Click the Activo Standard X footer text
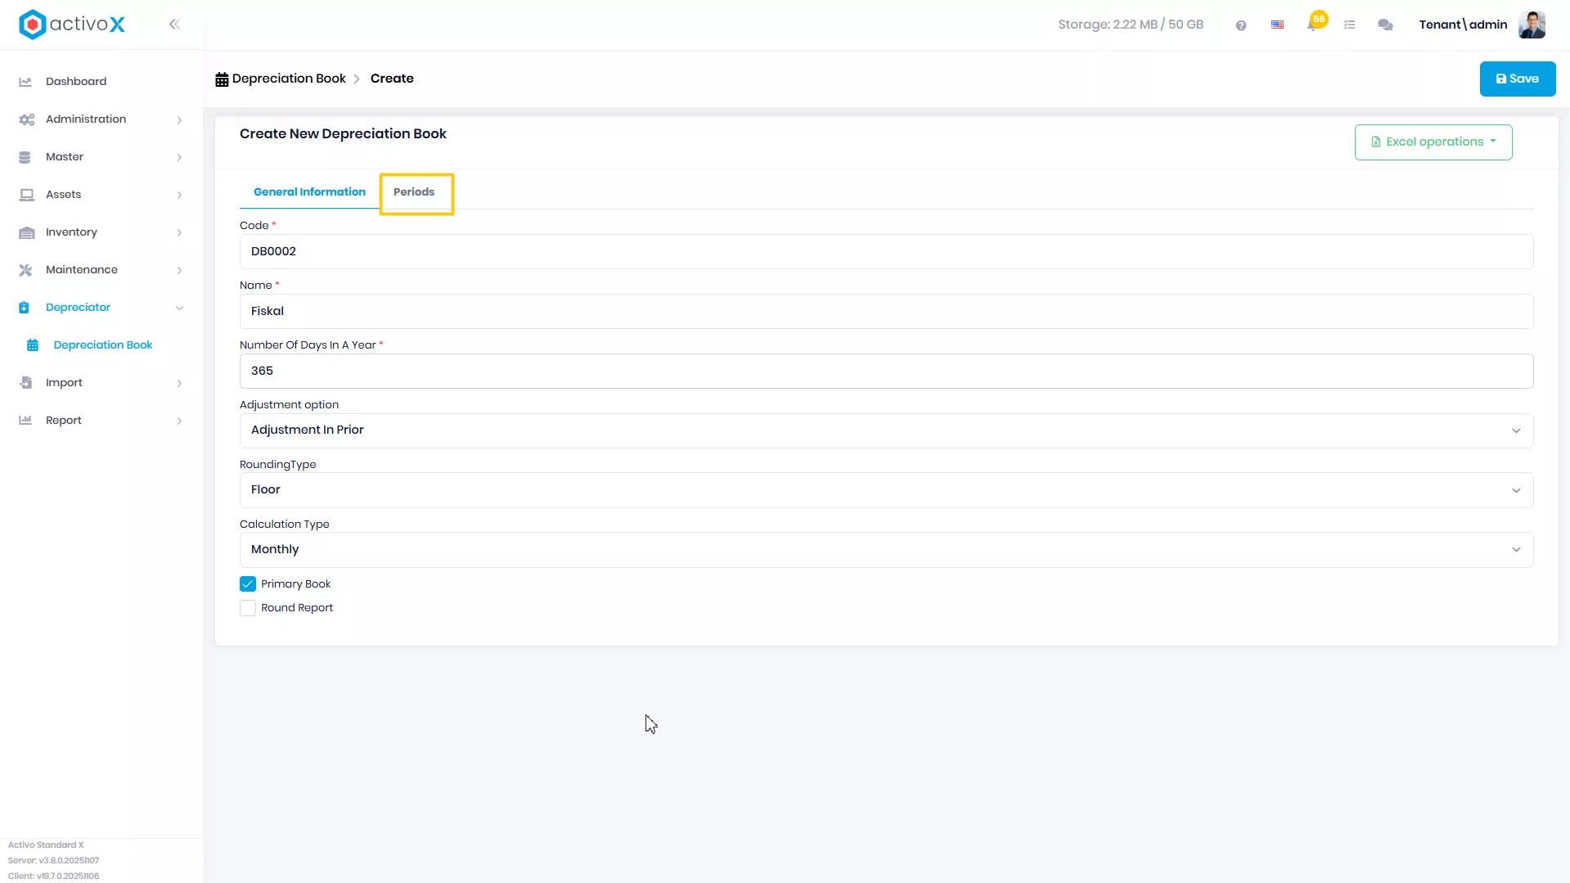 (x=46, y=845)
